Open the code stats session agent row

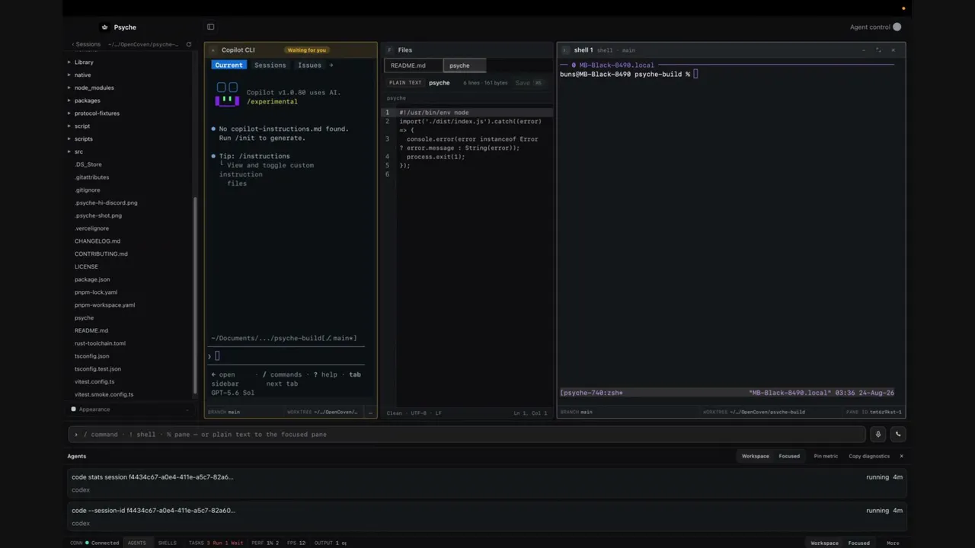click(487, 483)
